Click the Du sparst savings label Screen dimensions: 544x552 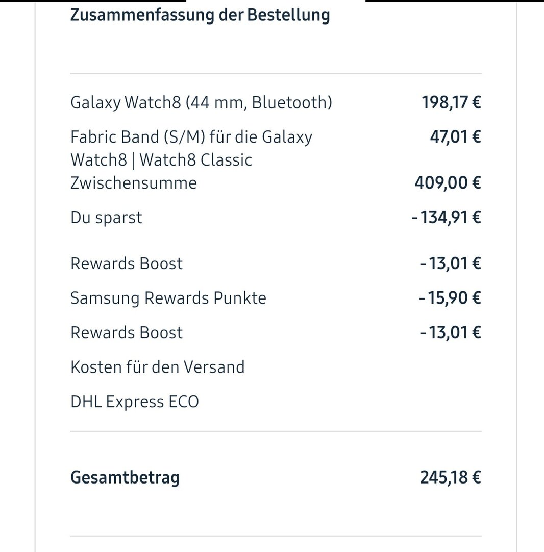106,218
